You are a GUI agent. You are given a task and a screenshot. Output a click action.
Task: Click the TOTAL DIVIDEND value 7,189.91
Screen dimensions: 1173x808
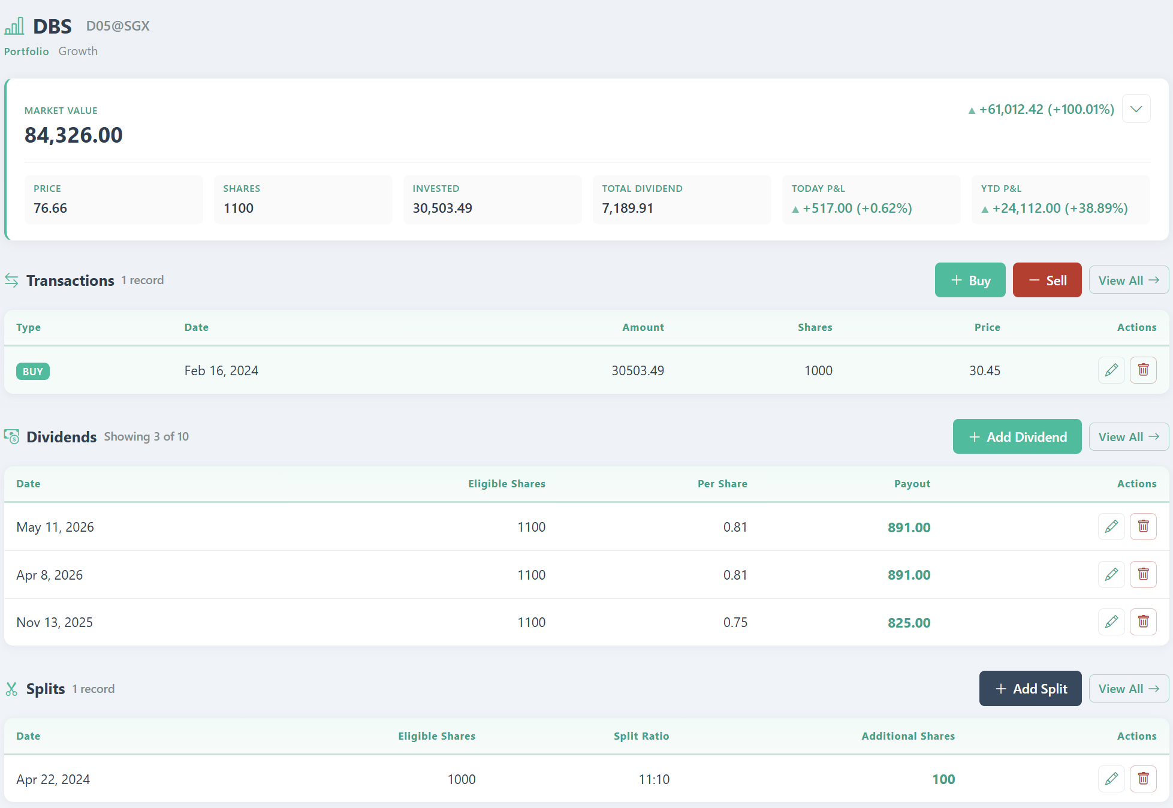tap(628, 208)
